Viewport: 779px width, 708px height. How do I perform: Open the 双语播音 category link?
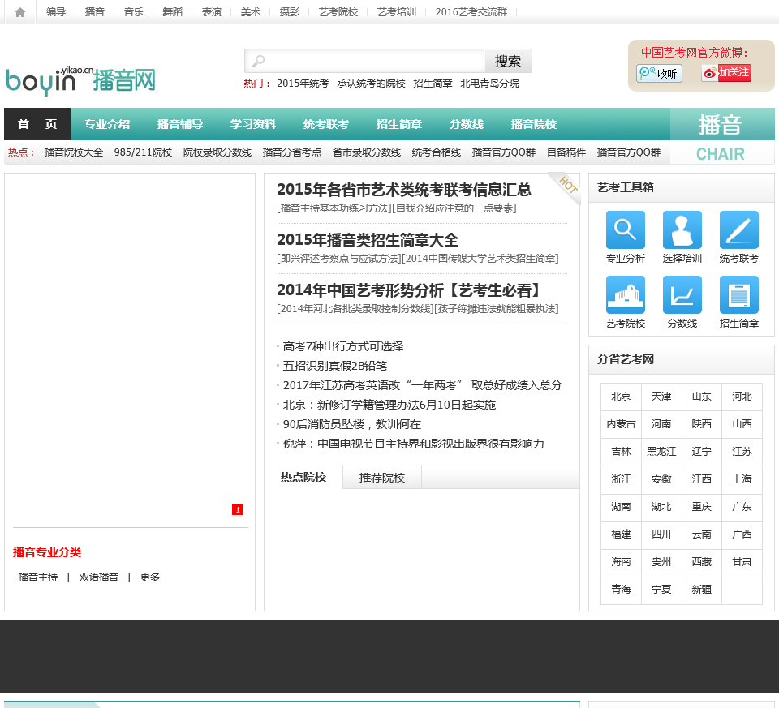[x=99, y=577]
